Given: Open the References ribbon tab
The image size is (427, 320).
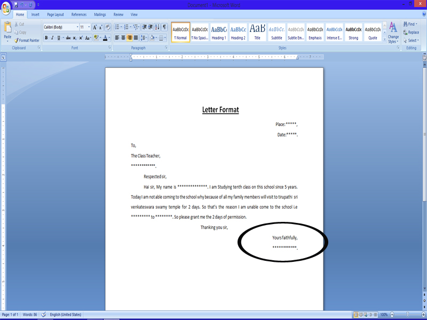Looking at the screenshot, I should click(x=79, y=14).
